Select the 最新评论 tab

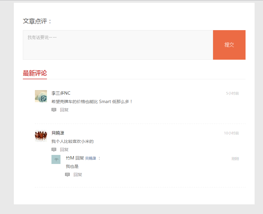pyautogui.click(x=35, y=73)
